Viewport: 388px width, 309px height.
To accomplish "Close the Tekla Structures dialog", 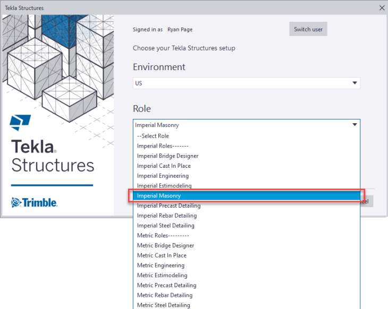I will (382, 8).
